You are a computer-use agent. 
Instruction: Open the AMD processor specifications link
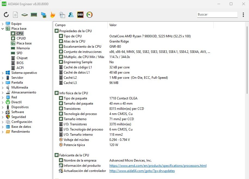pos(158,166)
